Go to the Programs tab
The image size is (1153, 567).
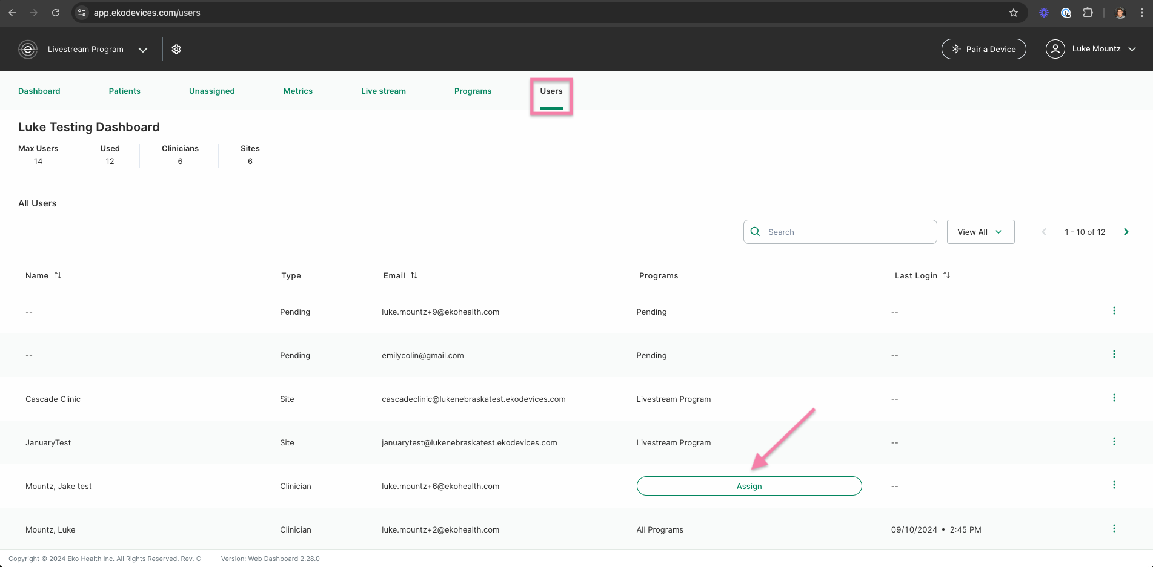pyautogui.click(x=473, y=91)
